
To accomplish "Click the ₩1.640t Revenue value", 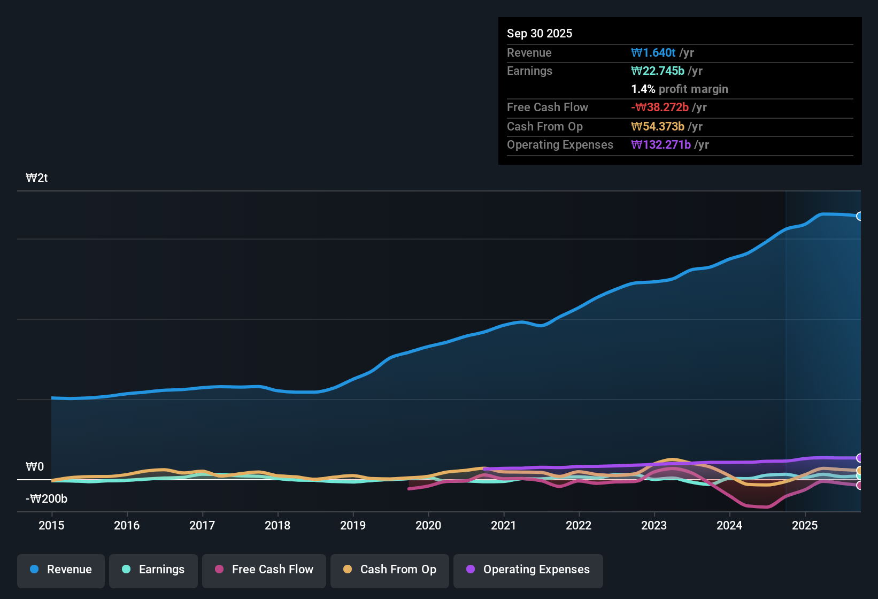I will click(653, 52).
